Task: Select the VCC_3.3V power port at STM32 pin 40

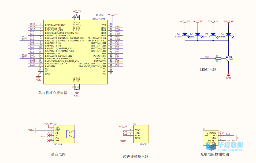Action: [113, 15]
